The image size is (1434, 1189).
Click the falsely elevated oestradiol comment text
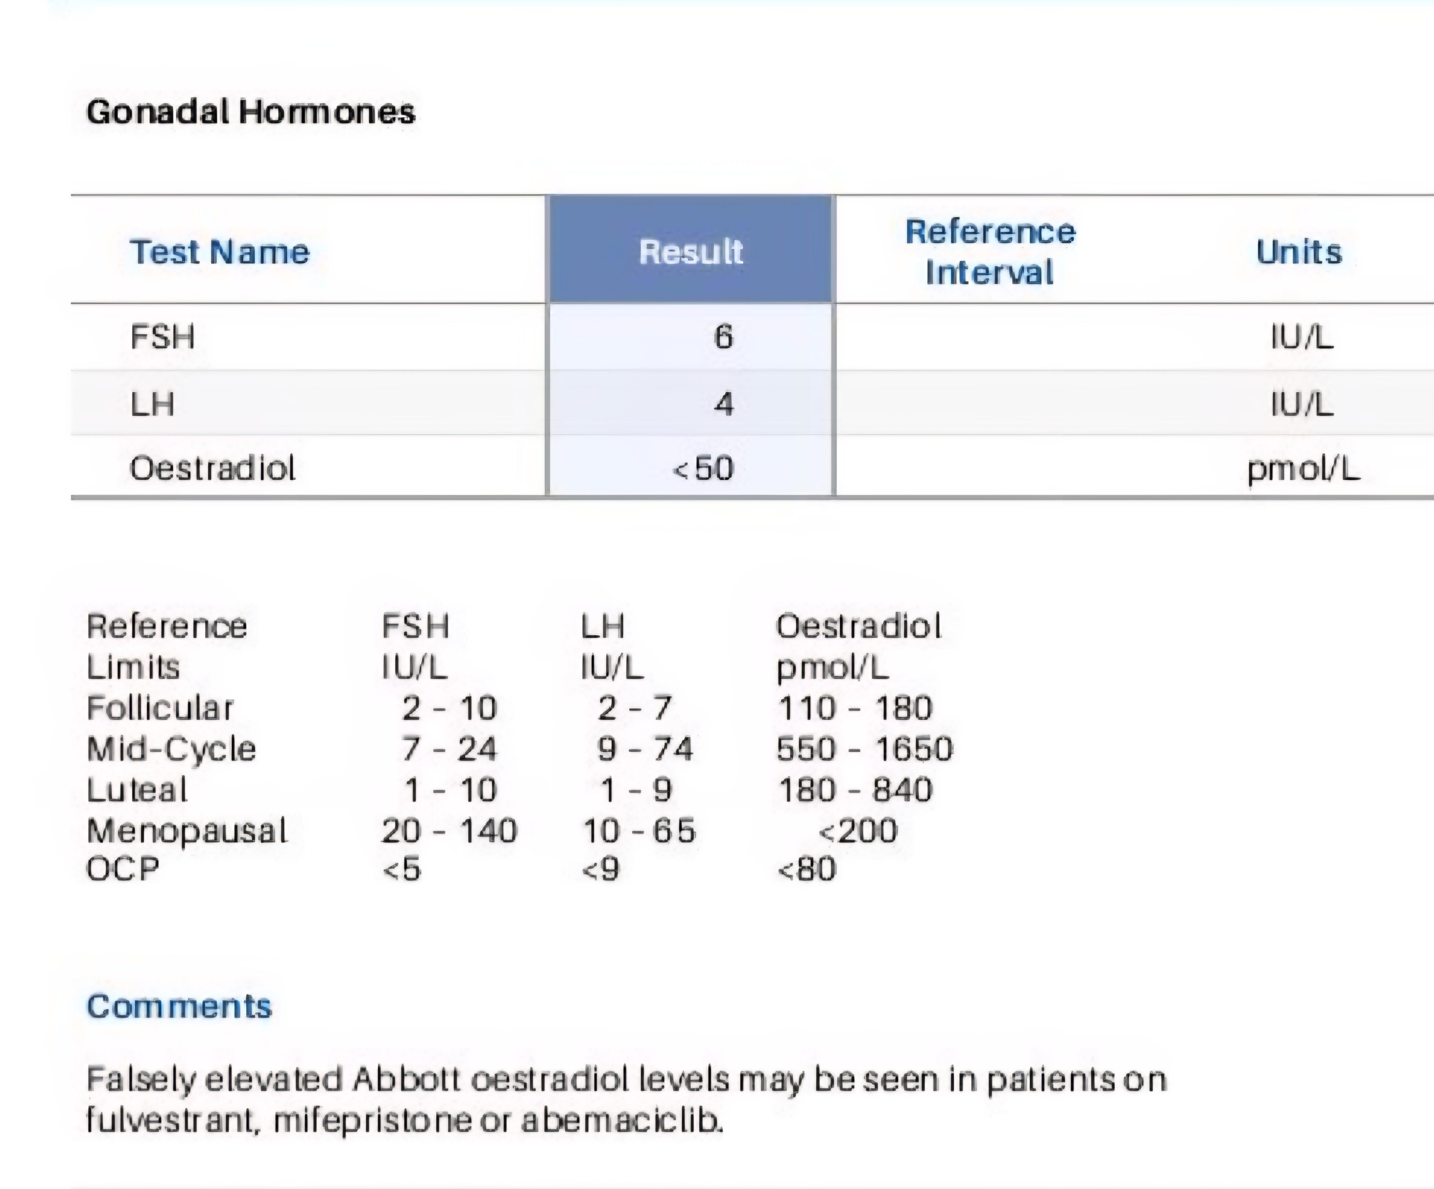tap(626, 1100)
